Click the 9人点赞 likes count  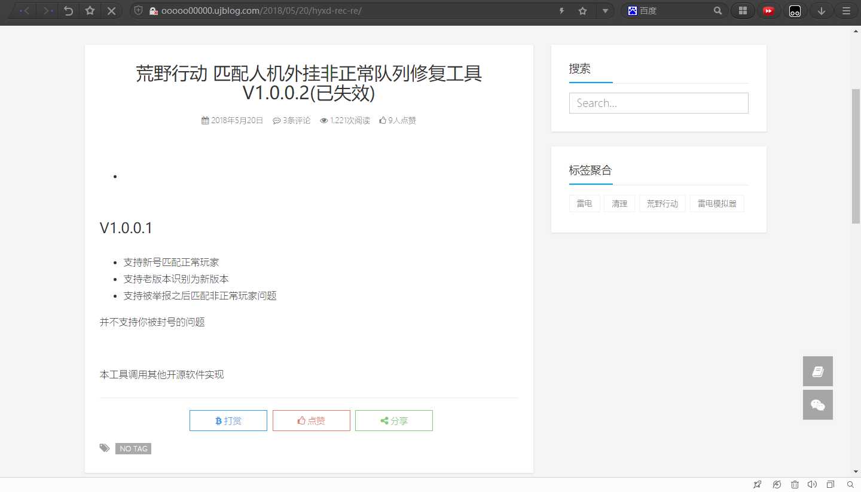(x=398, y=120)
